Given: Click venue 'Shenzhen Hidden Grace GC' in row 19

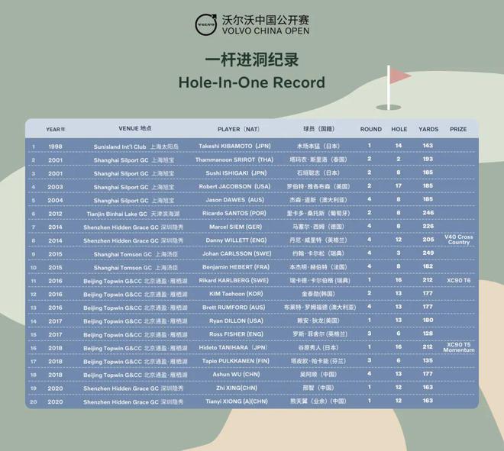Looking at the screenshot, I should point(121,388).
